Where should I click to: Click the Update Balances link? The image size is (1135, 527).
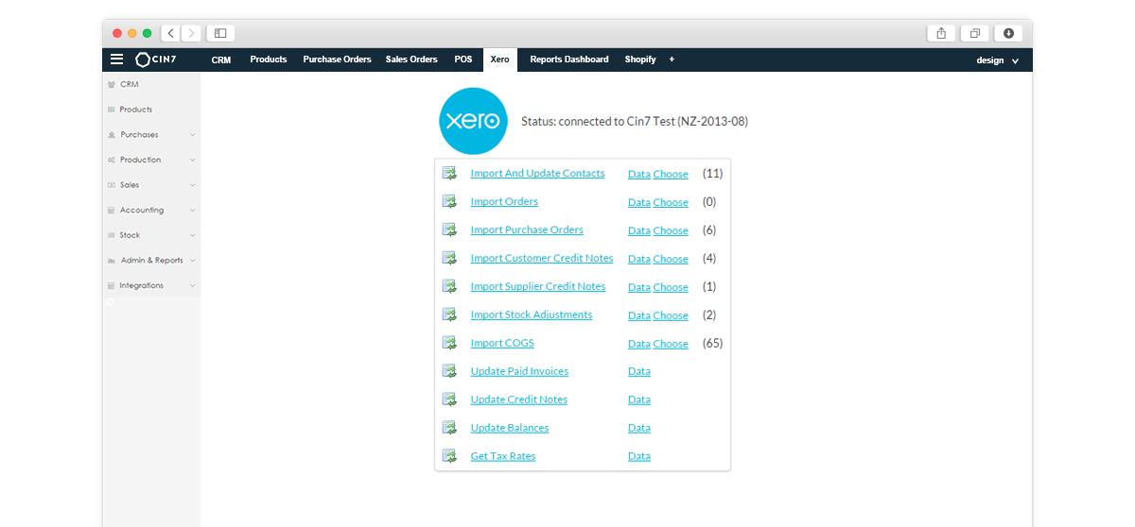click(510, 429)
